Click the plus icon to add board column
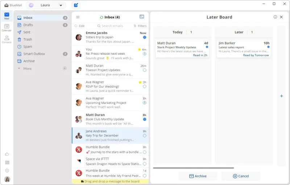Viewport: 290px width, 185px height. click(x=281, y=96)
